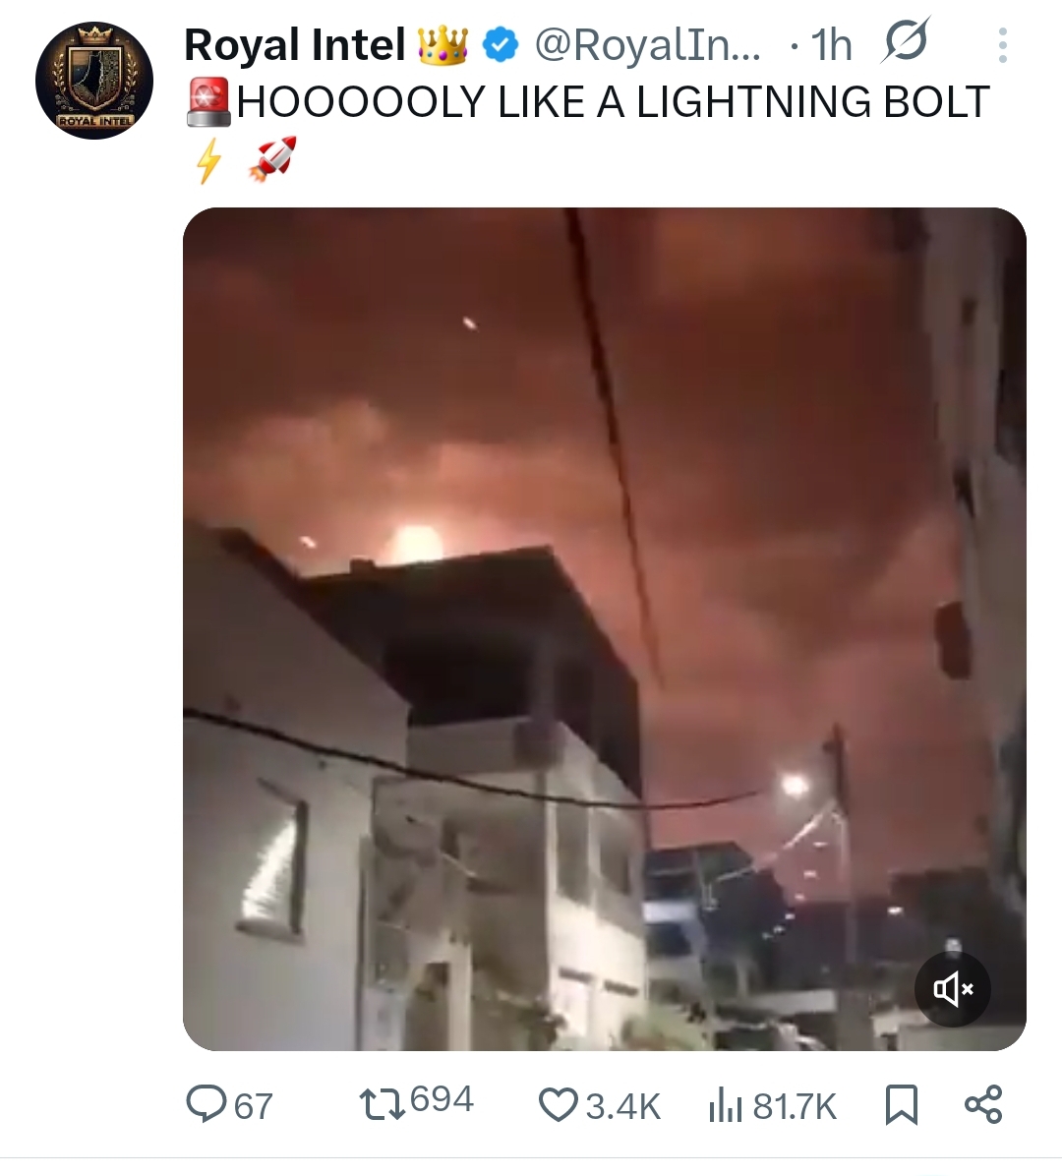1062x1176 pixels.
Task: Play the night sky video thumbnail
Action: tap(605, 629)
